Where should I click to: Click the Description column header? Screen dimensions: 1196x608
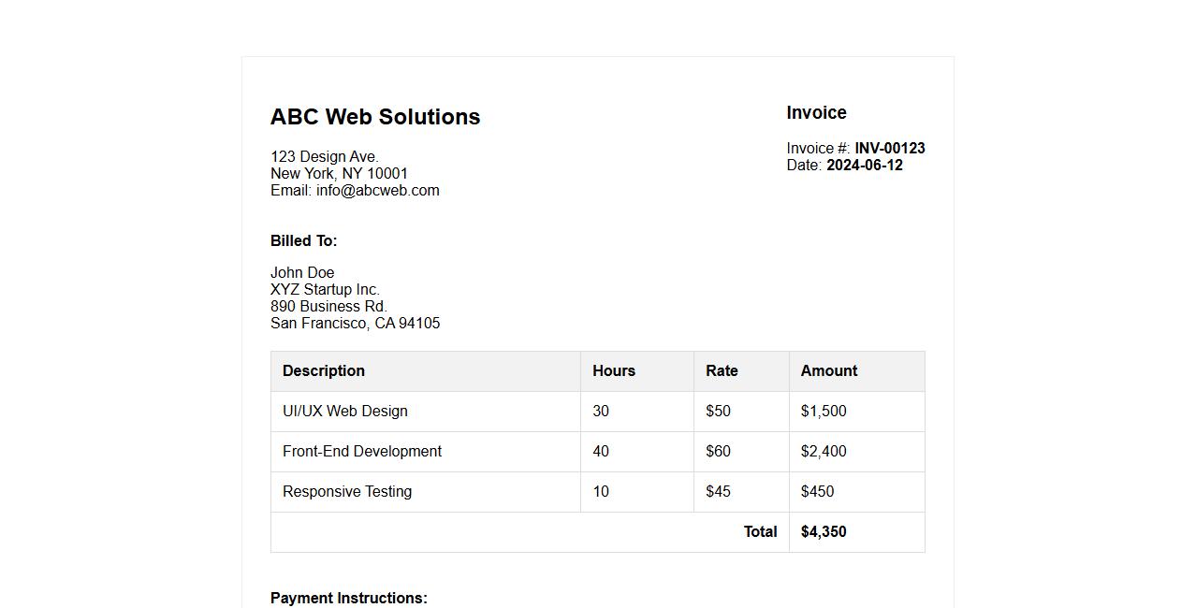[x=324, y=371]
